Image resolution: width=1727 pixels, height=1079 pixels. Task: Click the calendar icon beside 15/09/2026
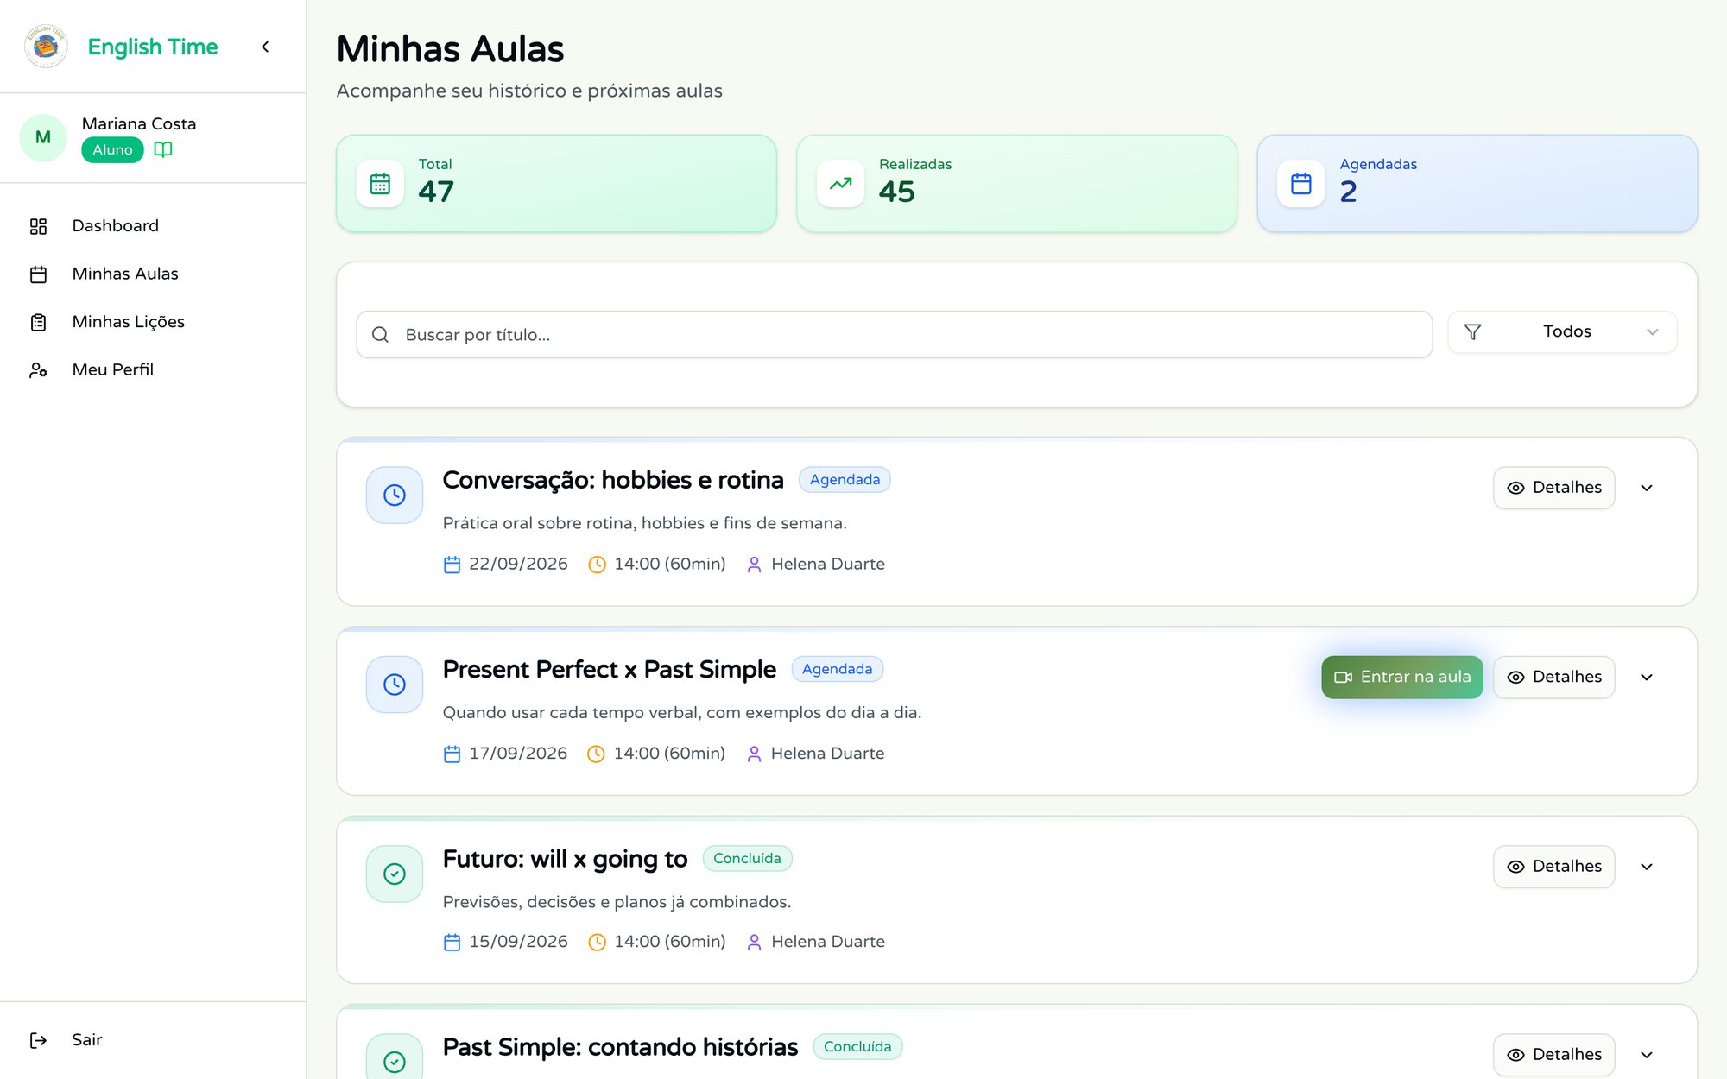452,942
